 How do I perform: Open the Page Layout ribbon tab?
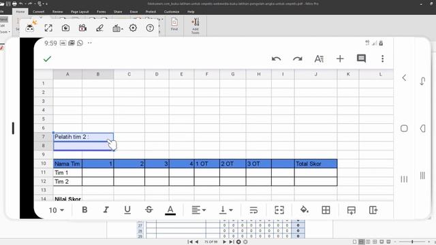click(80, 12)
